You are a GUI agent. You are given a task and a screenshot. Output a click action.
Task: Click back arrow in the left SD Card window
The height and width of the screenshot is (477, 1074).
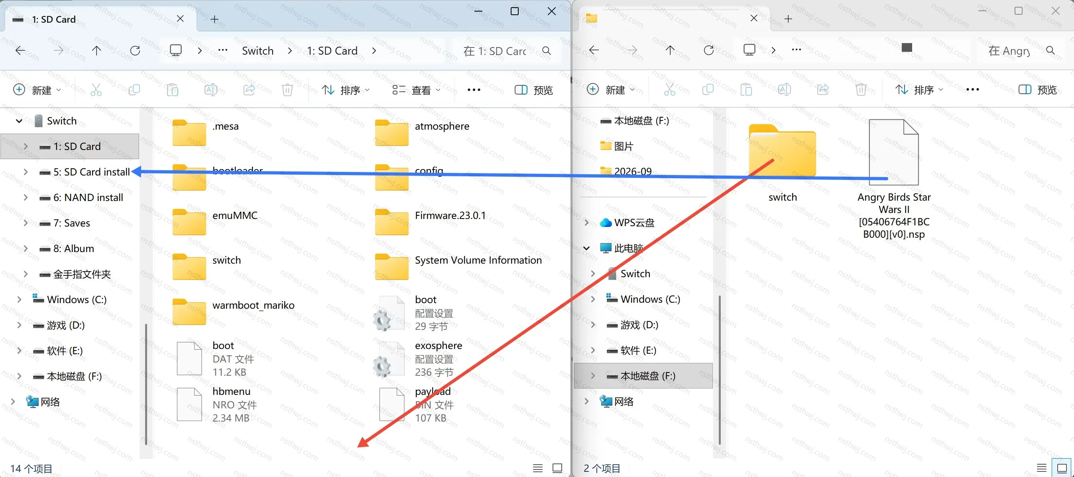20,50
